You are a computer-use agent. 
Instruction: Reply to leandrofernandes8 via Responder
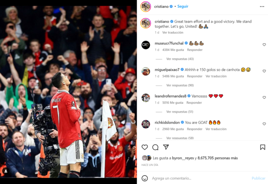point(194,103)
